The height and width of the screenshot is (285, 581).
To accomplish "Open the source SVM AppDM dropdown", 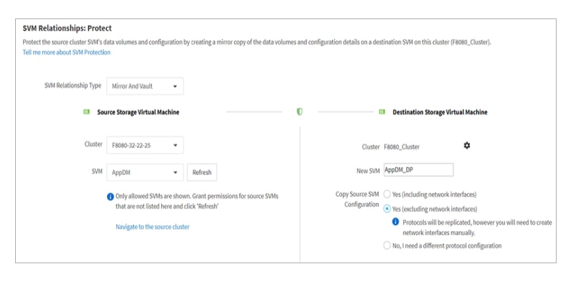I will 145,172.
